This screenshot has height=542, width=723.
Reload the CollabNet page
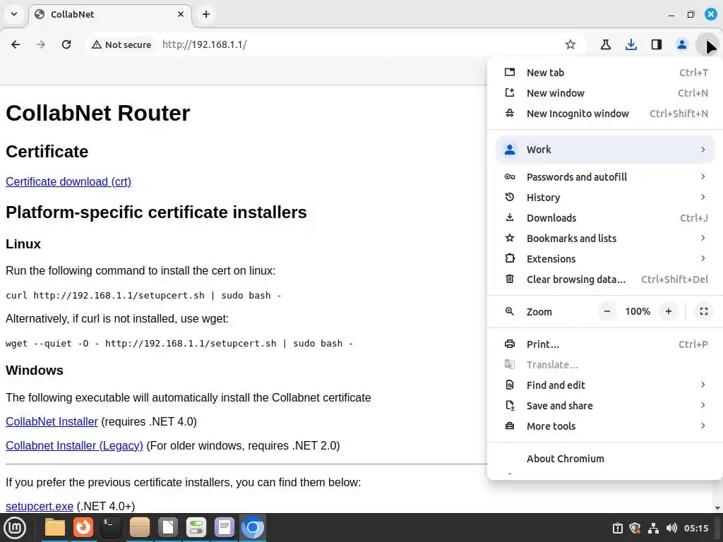66,44
